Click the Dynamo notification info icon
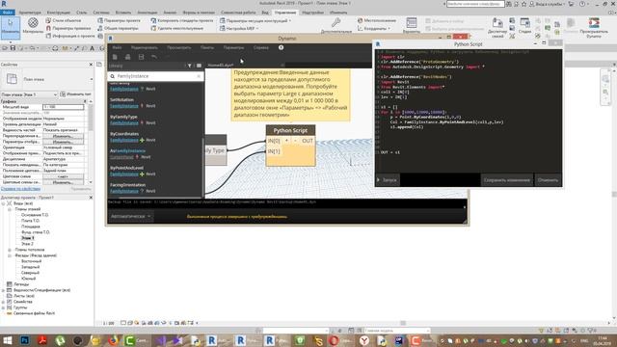The height and width of the screenshot is (347, 617). click(281, 47)
